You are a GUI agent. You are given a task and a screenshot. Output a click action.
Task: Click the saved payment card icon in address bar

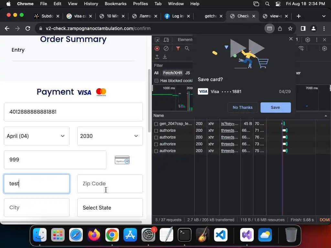point(270,28)
